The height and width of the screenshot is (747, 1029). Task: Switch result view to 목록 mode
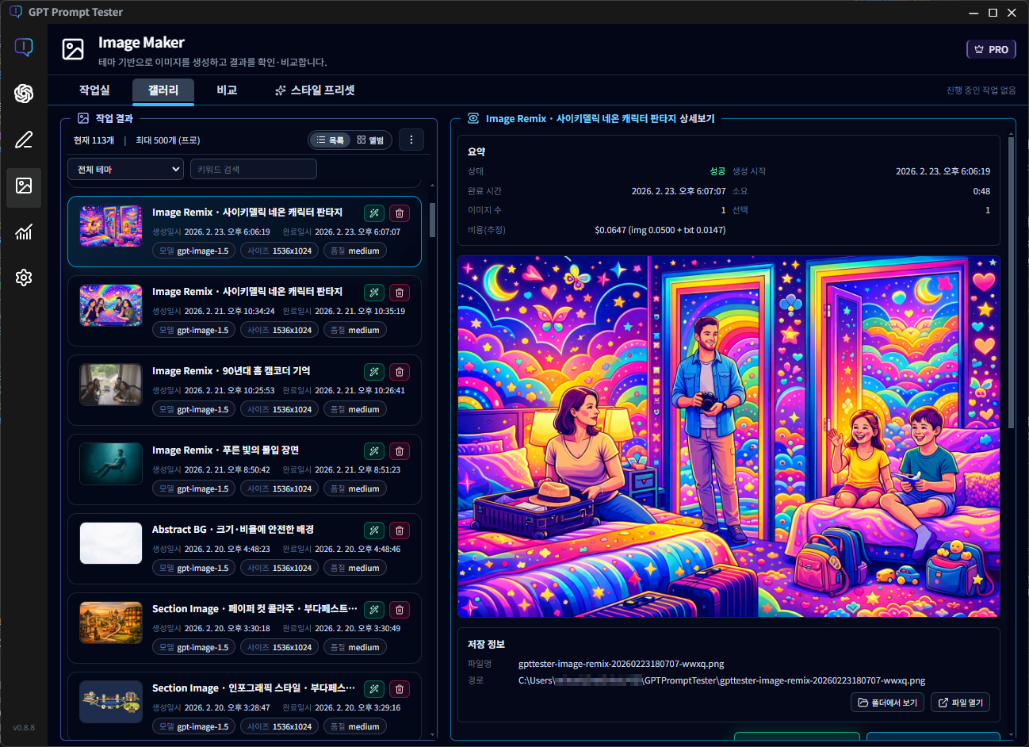330,140
